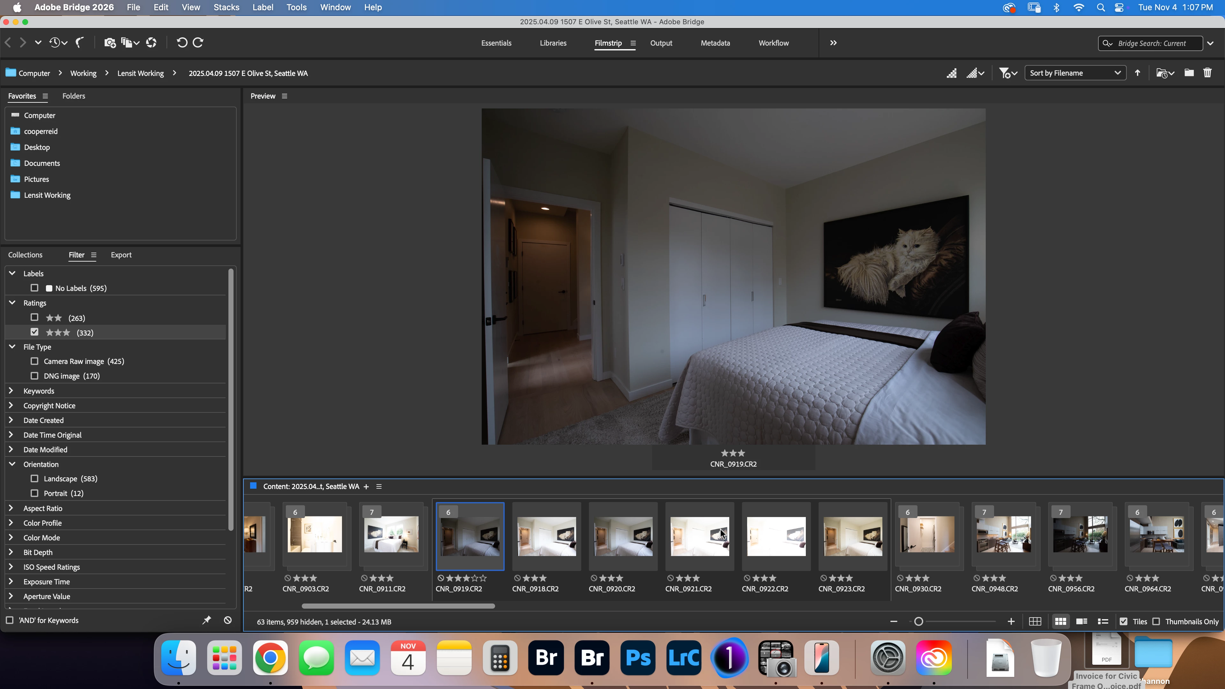1225x689 pixels.
Task: Open the Sort by Filename dropdown
Action: pos(1075,73)
